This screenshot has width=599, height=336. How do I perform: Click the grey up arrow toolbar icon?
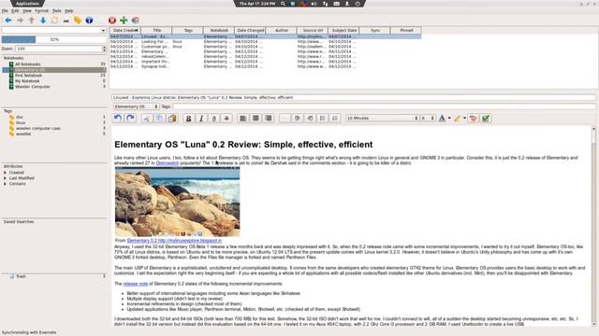(31, 21)
